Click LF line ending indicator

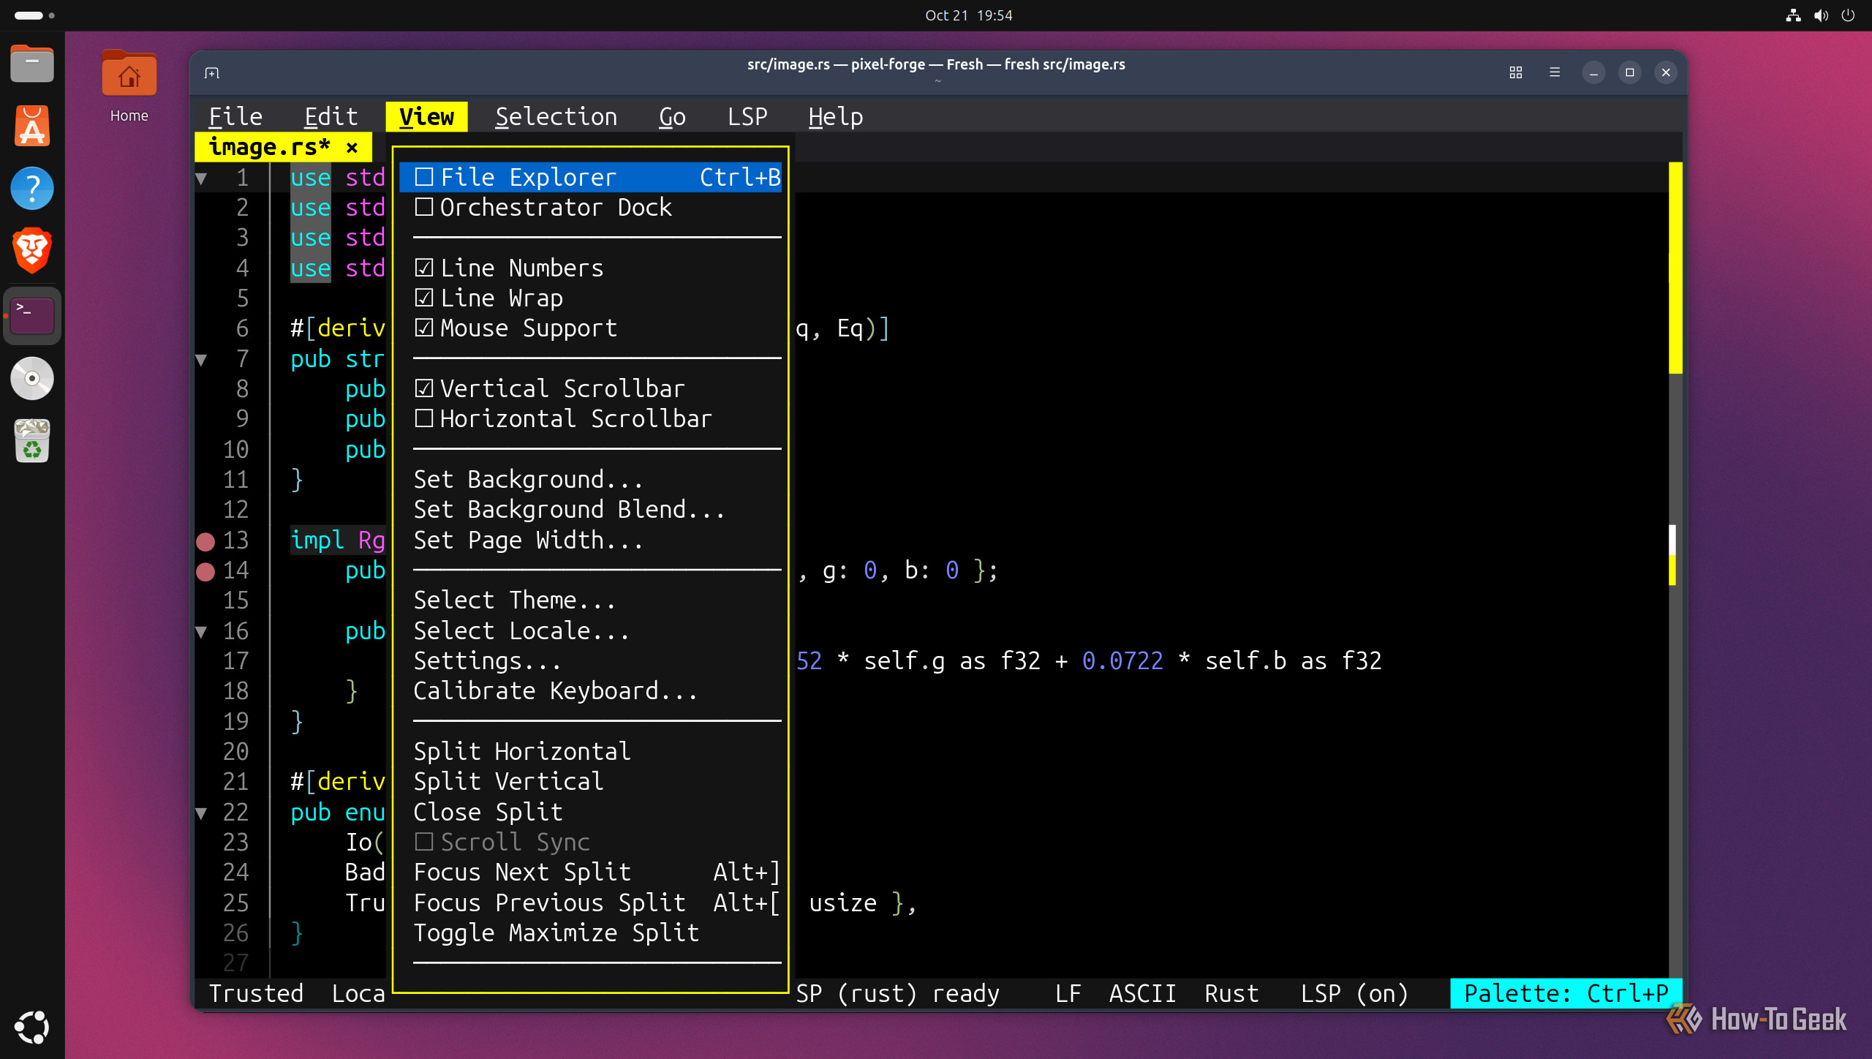[1068, 993]
